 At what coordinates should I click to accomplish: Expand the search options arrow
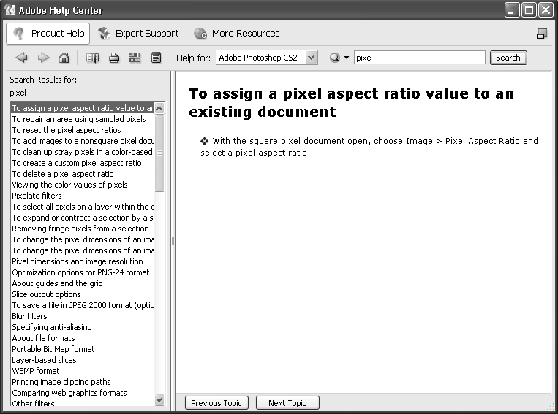pos(346,58)
